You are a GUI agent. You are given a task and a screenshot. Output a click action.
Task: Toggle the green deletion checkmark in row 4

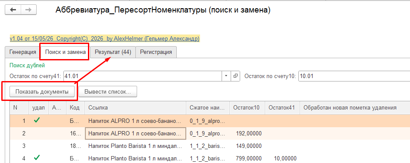click(x=37, y=158)
